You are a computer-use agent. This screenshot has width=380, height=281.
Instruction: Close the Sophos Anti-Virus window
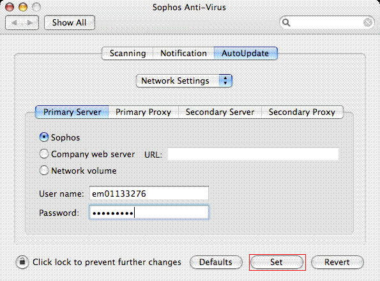10,7
